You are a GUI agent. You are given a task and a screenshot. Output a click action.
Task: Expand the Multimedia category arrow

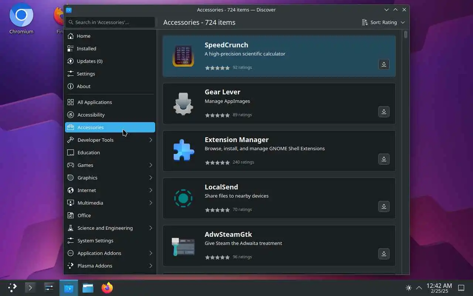pyautogui.click(x=151, y=203)
